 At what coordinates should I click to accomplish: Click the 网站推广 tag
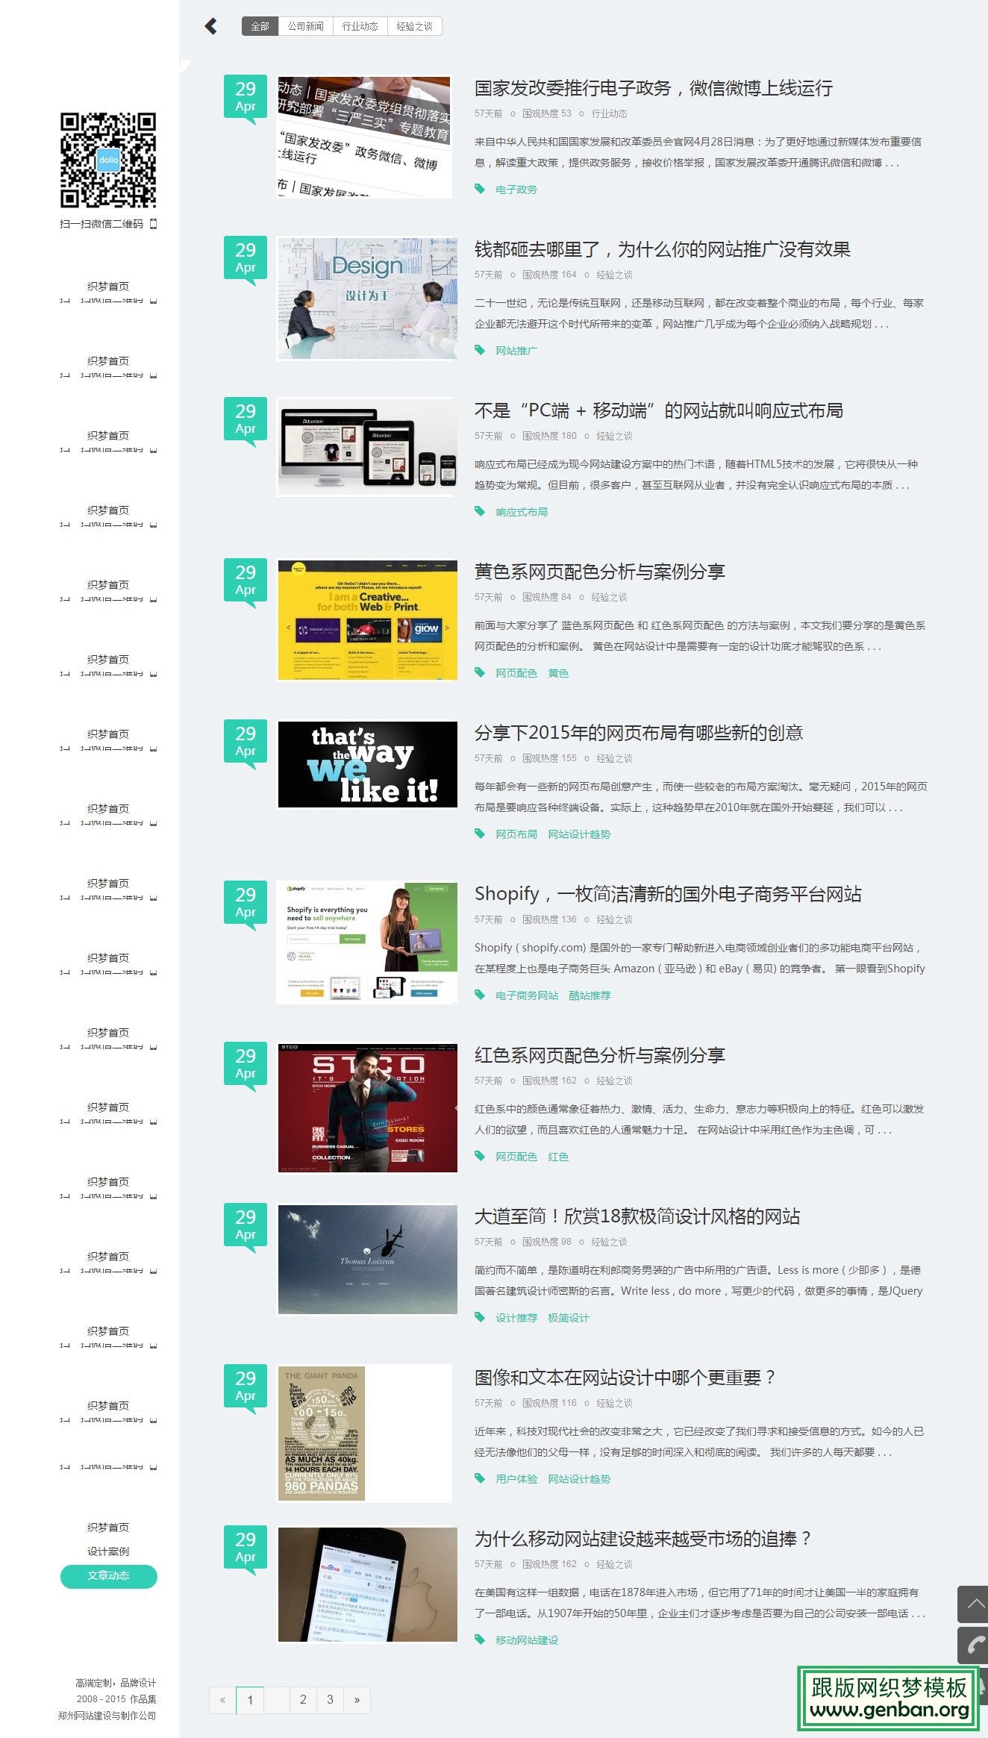click(x=516, y=351)
